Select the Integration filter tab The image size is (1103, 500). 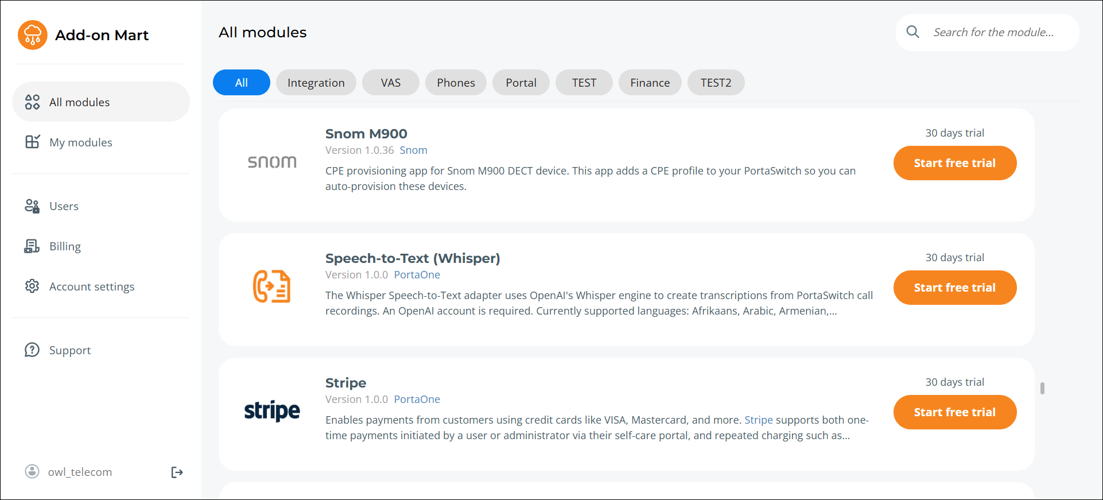(x=316, y=83)
